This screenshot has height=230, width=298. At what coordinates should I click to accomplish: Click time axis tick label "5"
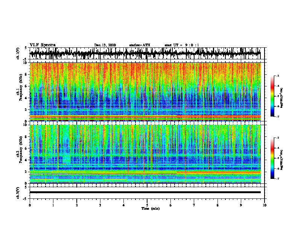pos(147,205)
